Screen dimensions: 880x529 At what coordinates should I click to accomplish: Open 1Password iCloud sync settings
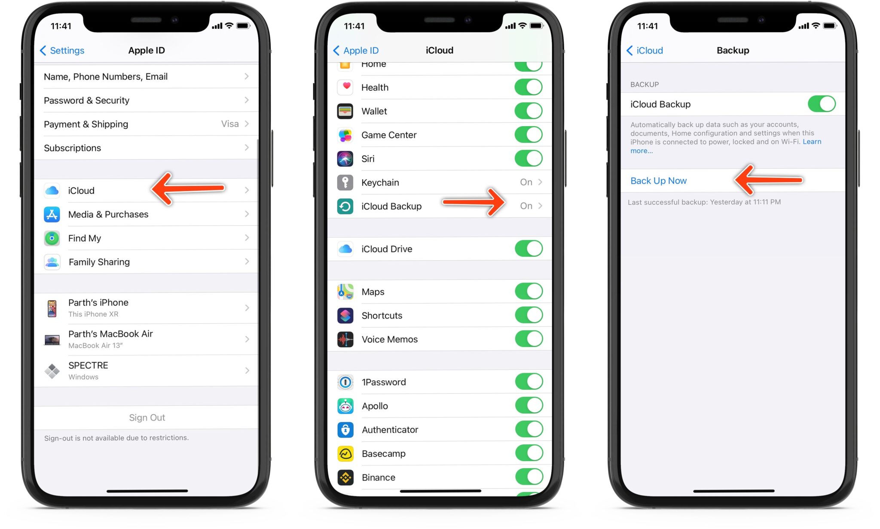(440, 382)
